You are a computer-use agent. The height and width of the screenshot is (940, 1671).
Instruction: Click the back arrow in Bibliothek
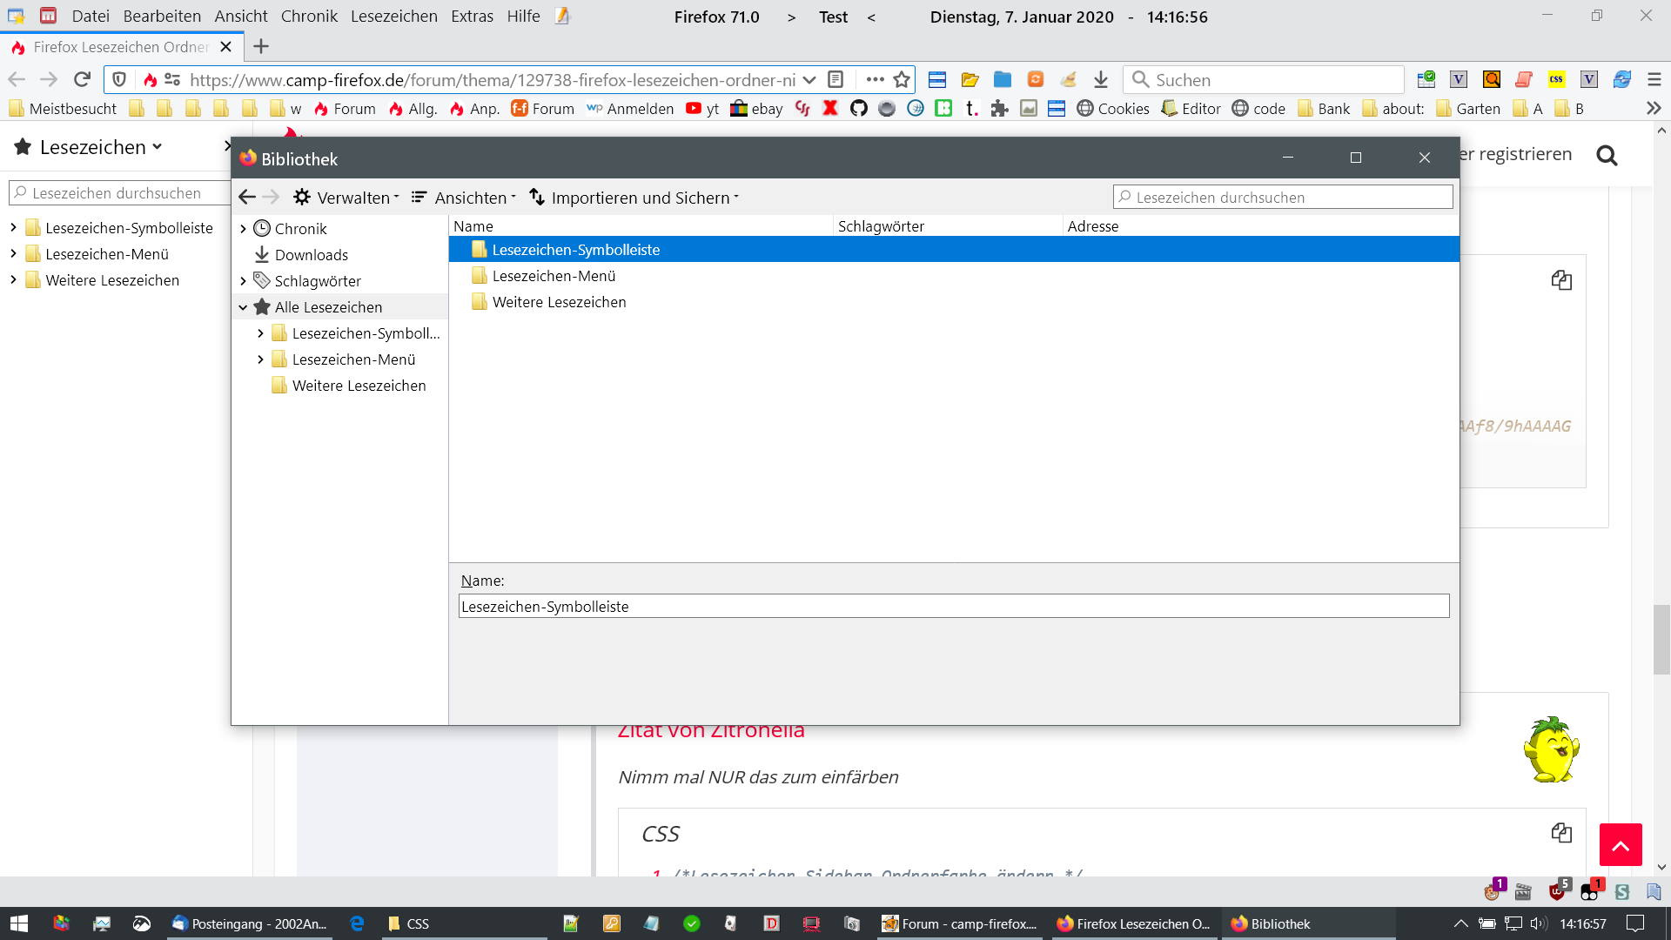[247, 198]
